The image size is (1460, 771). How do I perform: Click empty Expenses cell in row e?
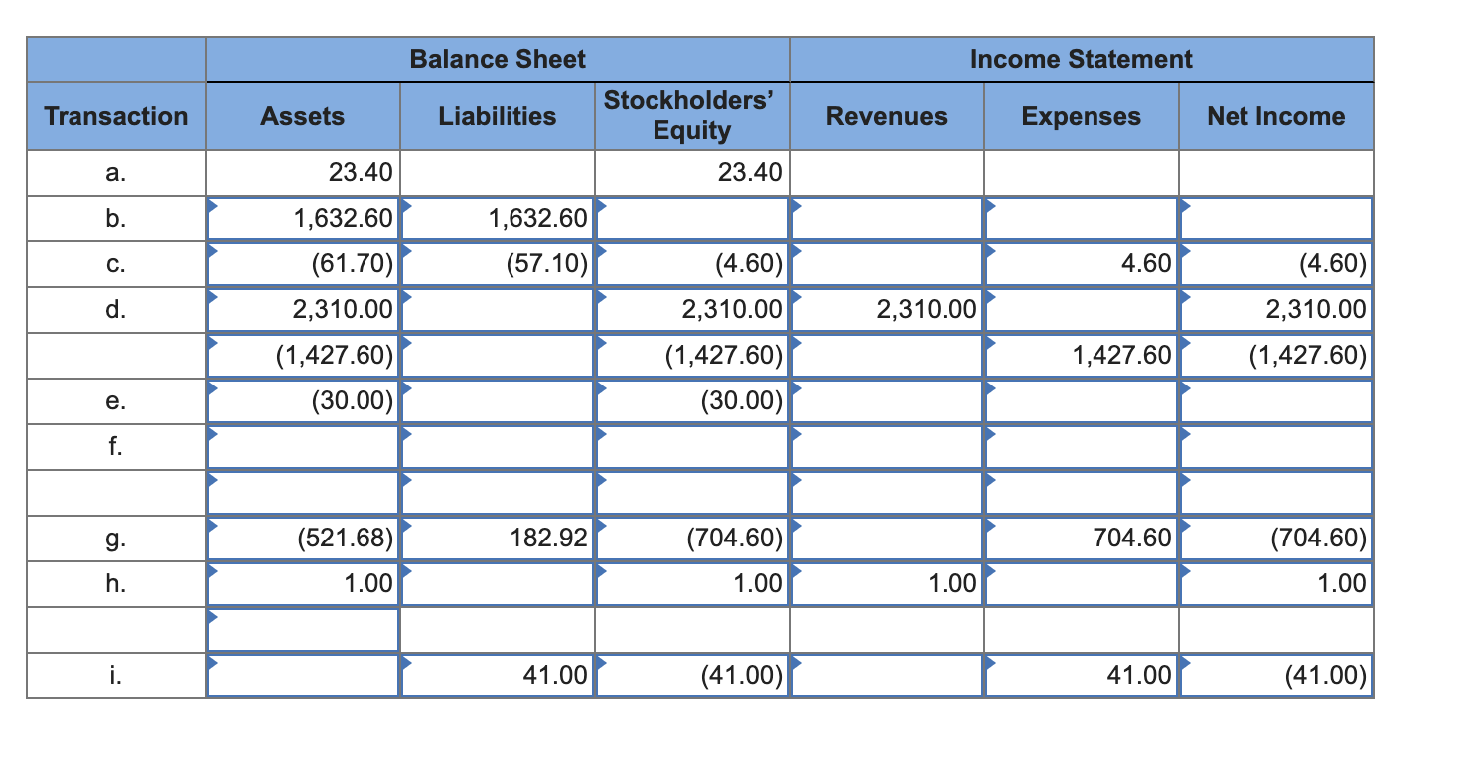coord(1081,400)
